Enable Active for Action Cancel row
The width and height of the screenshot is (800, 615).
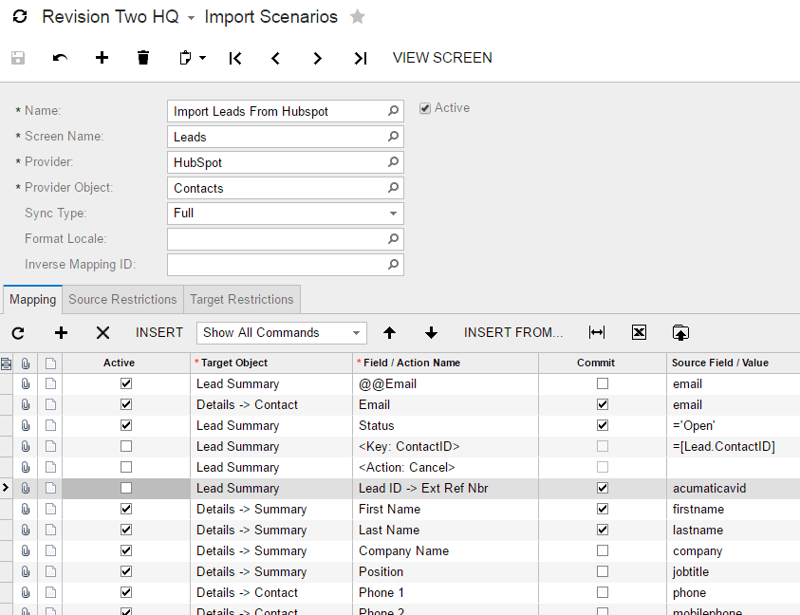pyautogui.click(x=126, y=467)
